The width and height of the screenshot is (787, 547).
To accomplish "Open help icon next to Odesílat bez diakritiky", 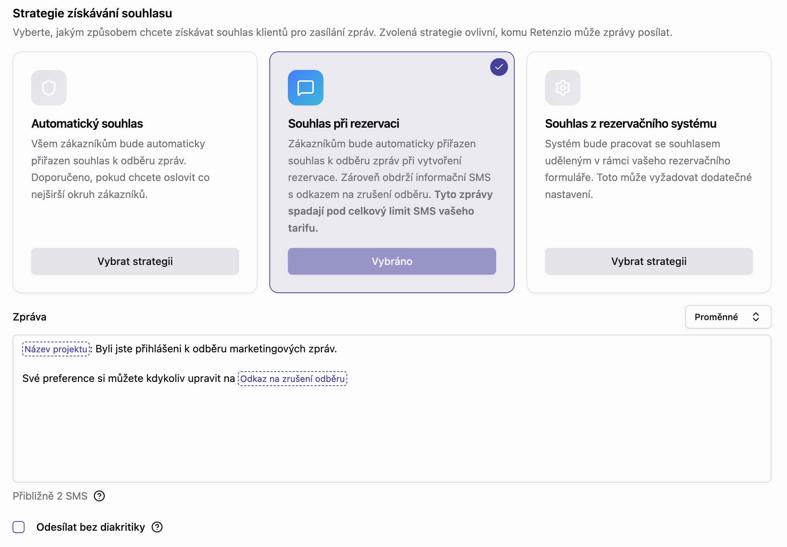I will [157, 527].
